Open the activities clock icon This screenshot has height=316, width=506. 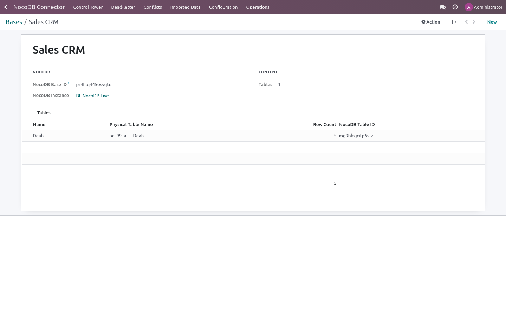click(x=455, y=7)
